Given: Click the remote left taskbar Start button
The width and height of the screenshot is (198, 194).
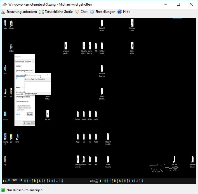Looking at the screenshot, I should (x=3, y=181).
